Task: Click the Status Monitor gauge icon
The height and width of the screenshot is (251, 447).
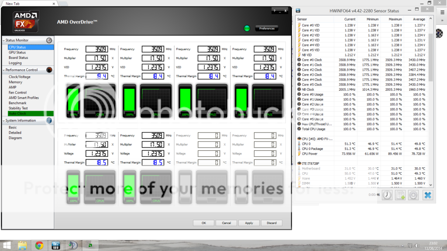Action: click(x=49, y=41)
